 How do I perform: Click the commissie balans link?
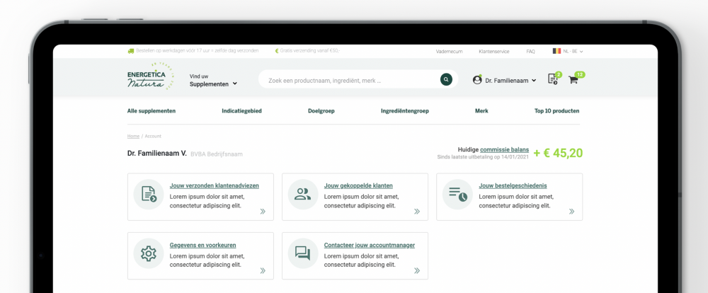click(x=504, y=150)
